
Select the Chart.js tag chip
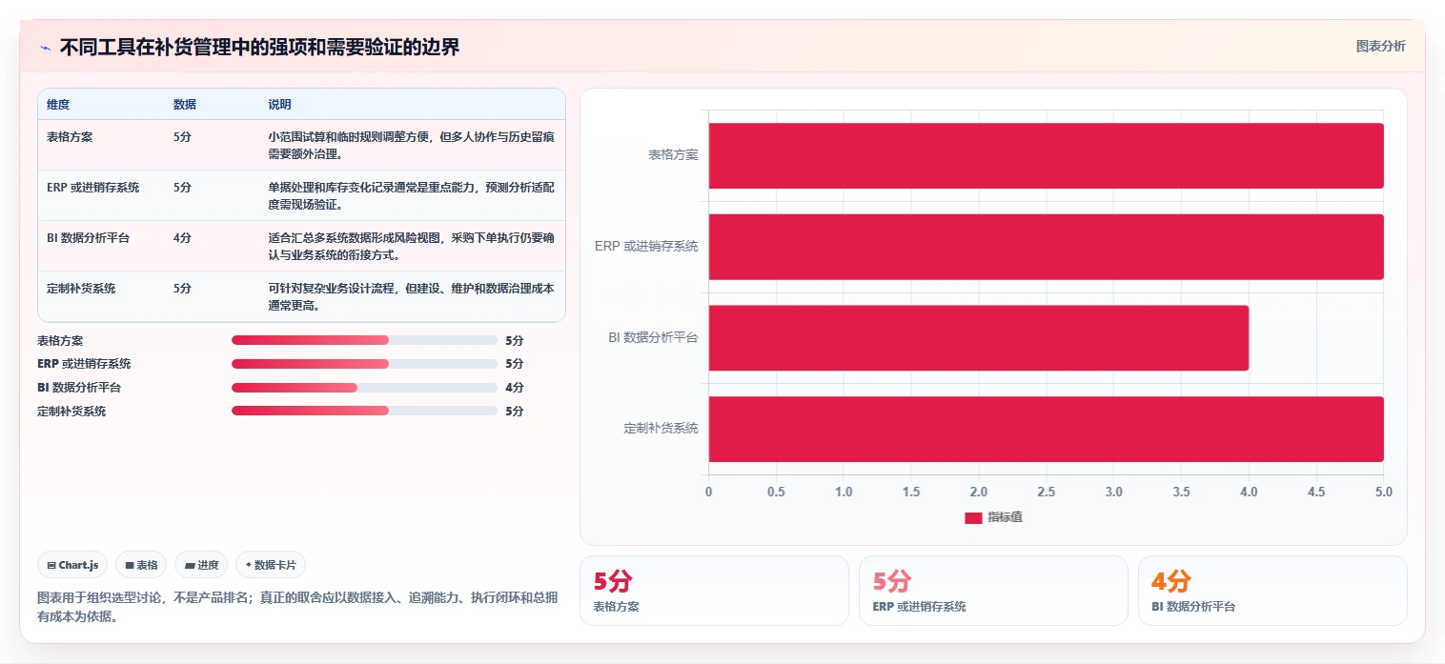[73, 565]
